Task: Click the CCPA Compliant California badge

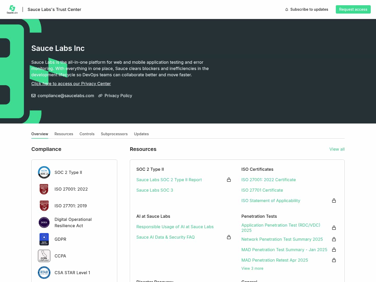Action: tap(44, 256)
